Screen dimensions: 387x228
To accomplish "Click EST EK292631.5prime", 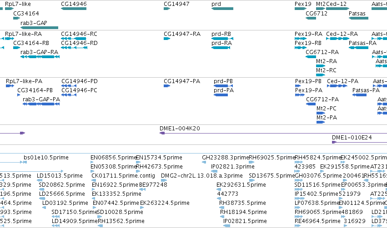I will tap(241, 185).
